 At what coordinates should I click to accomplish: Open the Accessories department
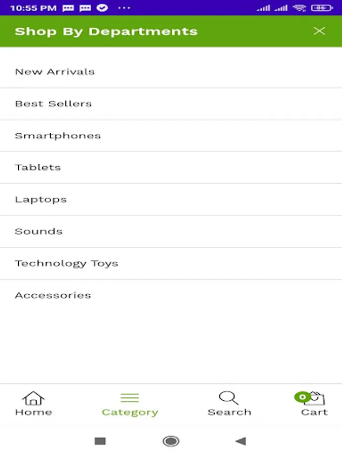pyautogui.click(x=53, y=295)
